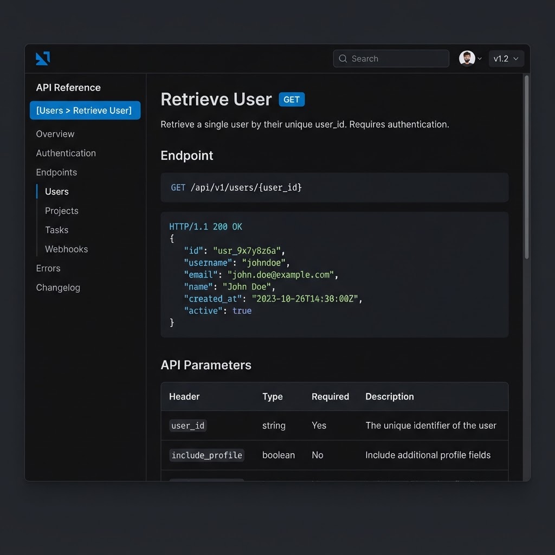Collapse the Endpoints sidebar section
Image resolution: width=555 pixels, height=555 pixels.
point(56,172)
